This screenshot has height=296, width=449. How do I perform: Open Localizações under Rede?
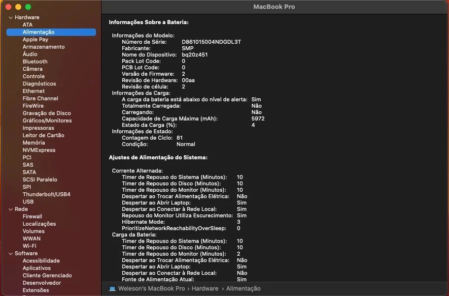click(x=39, y=224)
